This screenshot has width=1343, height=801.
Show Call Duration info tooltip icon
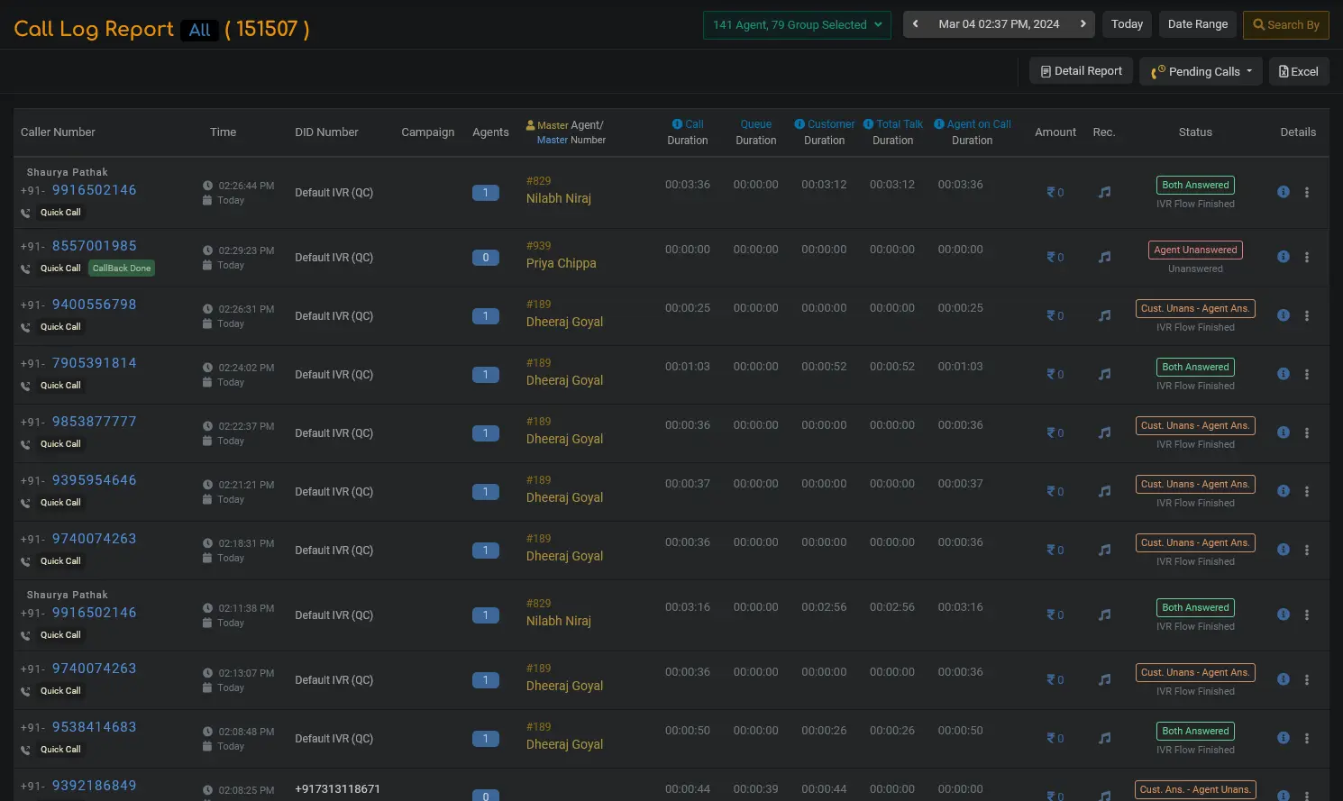point(677,124)
